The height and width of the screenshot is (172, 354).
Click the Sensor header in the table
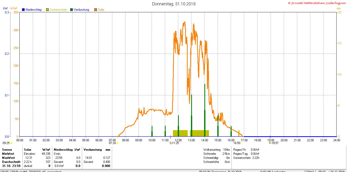click(7, 150)
